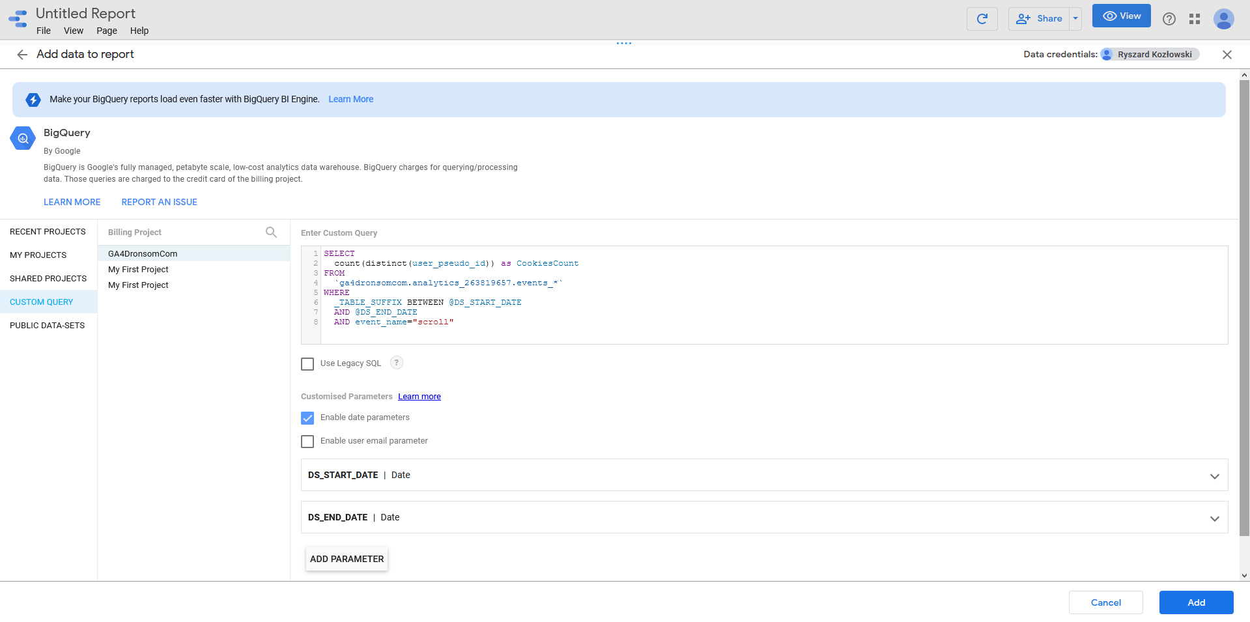The width and height of the screenshot is (1250, 622).
Task: Open the View menu
Action: point(74,31)
